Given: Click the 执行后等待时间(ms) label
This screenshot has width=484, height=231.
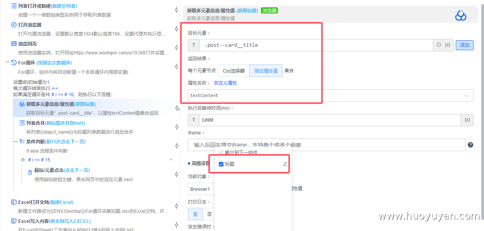Looking at the screenshot, I should click(211, 108).
